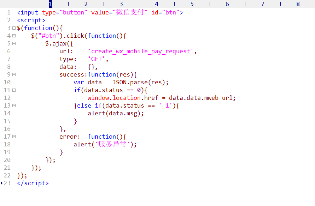Click gutter line number 10

point(7,82)
